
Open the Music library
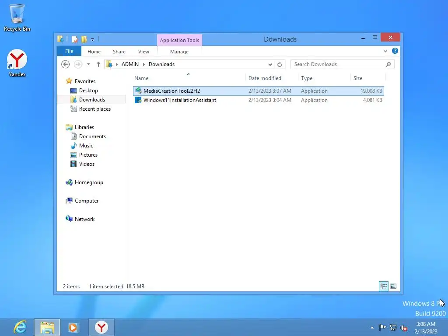tap(86, 145)
